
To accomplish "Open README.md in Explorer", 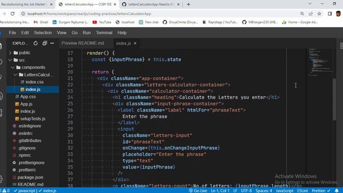I will 30,184.
